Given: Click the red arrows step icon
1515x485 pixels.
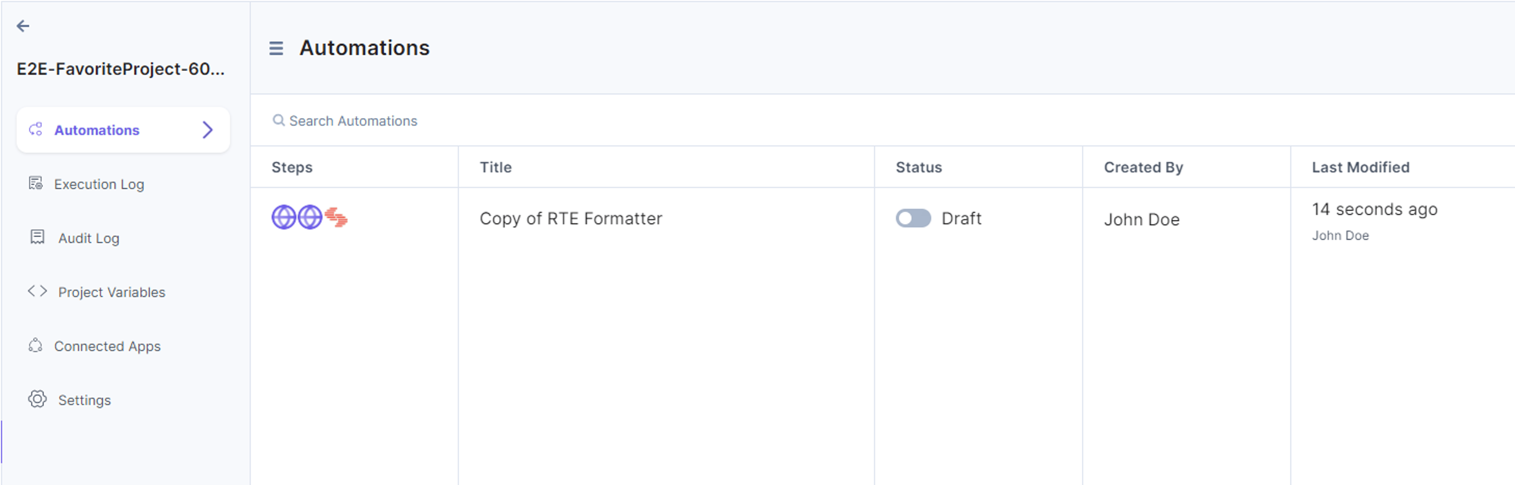Looking at the screenshot, I should point(336,218).
